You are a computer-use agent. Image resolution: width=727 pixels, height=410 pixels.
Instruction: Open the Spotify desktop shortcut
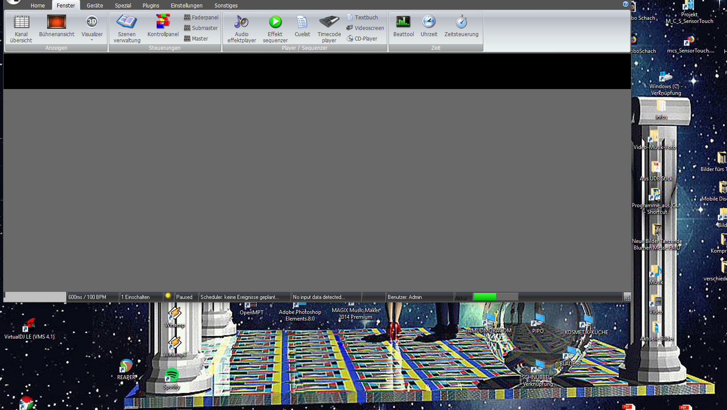click(x=171, y=378)
